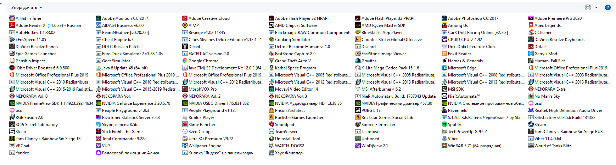
Task: Select the CCleaner icon
Action: (x=531, y=32)
